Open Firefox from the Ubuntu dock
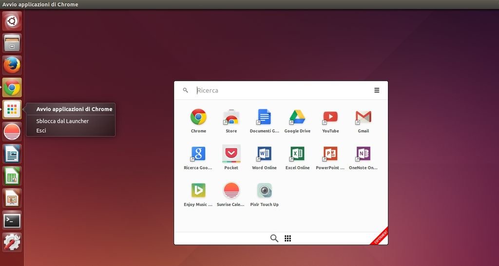Screen dimensions: 499x266 click(x=12, y=65)
